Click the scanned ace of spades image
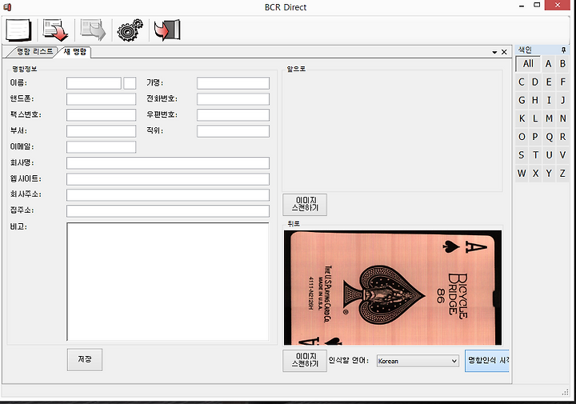Image resolution: width=576 pixels, height=404 pixels. (393, 287)
